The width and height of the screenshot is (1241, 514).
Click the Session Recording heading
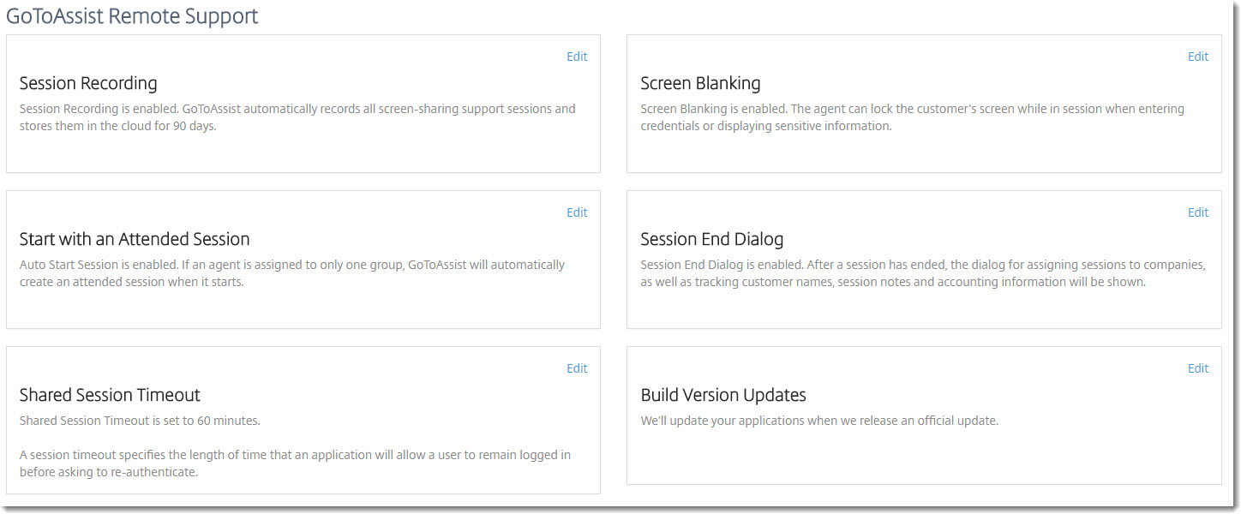(x=88, y=83)
